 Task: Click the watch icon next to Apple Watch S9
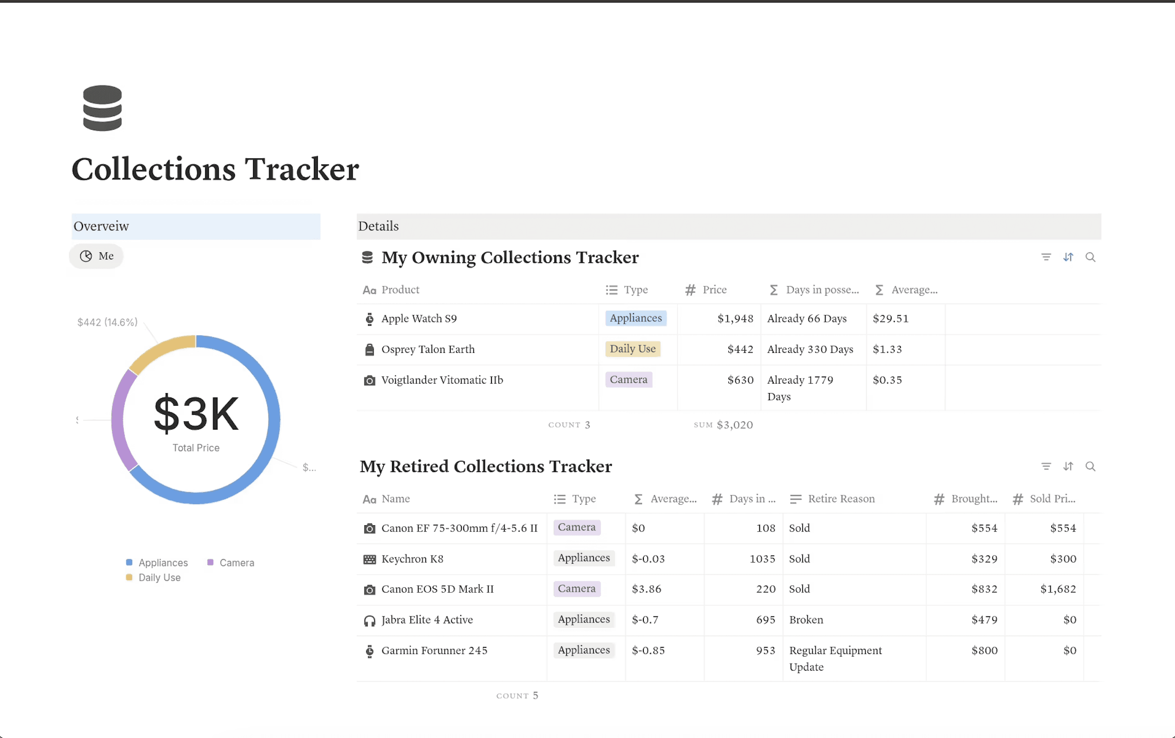pyautogui.click(x=370, y=318)
